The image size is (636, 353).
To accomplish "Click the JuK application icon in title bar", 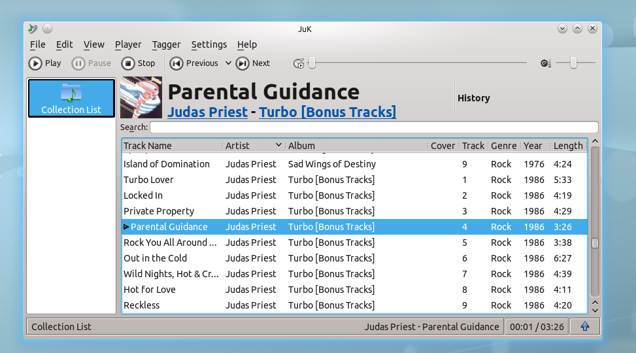I will tap(33, 28).
